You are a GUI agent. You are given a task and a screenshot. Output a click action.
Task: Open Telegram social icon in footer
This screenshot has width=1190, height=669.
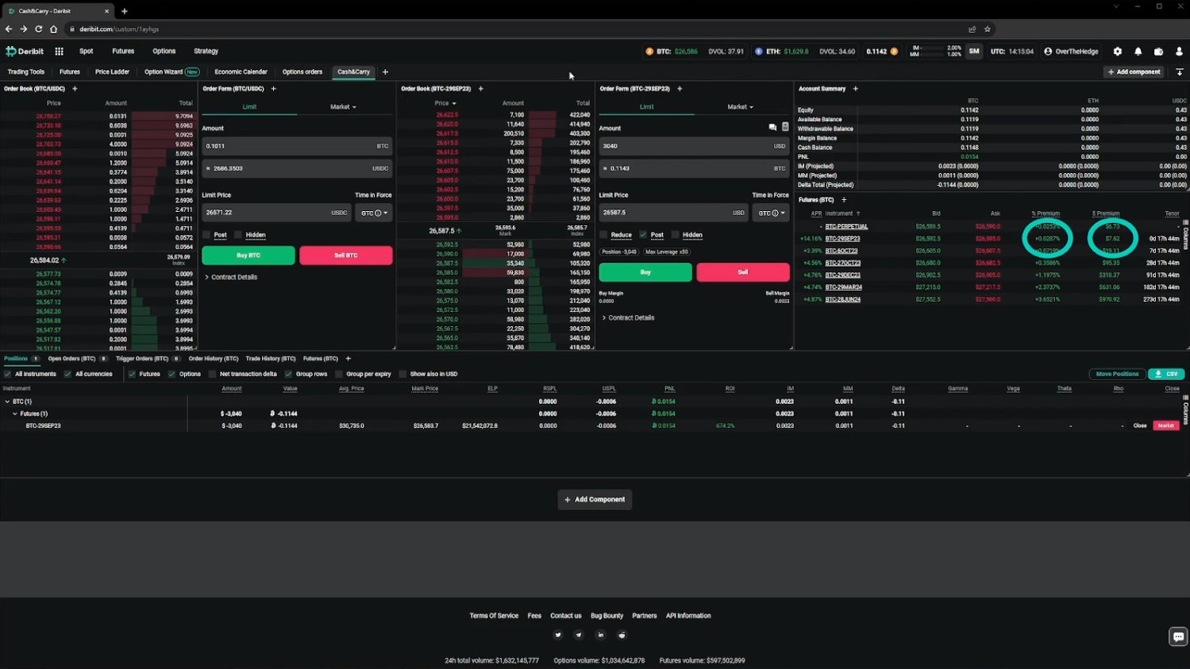579,635
